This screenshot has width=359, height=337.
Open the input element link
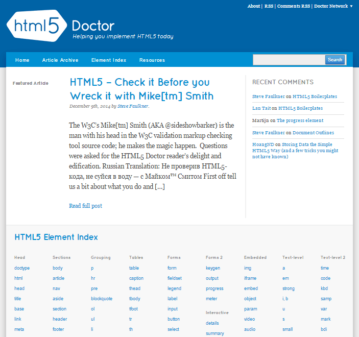[x=173, y=309]
